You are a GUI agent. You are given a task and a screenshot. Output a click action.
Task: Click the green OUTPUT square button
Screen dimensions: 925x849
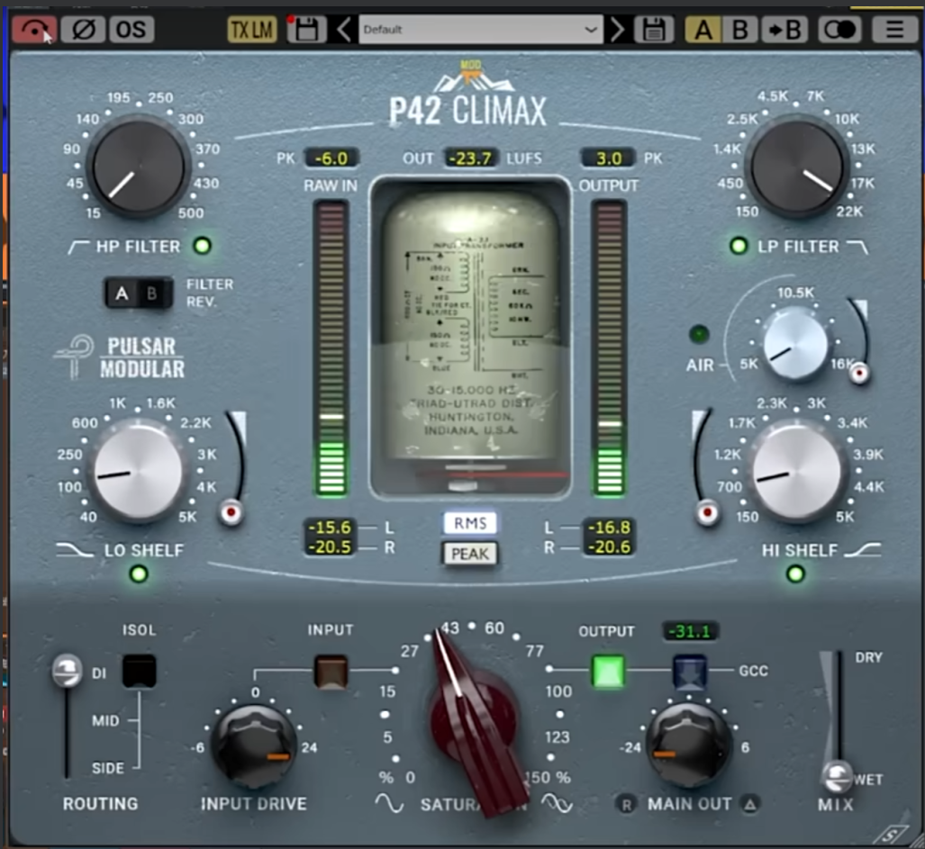[x=608, y=671]
